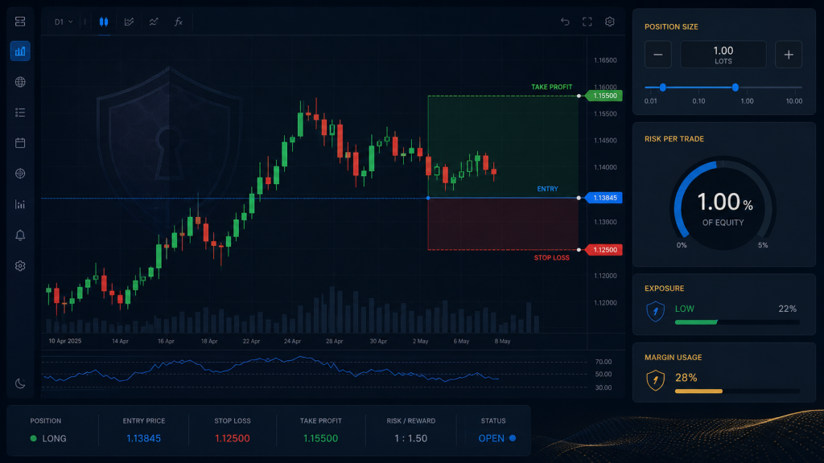Image resolution: width=824 pixels, height=463 pixels.
Task: Open chart settings gear in top toolbar
Action: 610,22
